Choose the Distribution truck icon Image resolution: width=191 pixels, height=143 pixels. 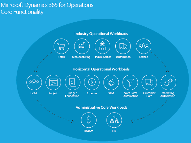[x=123, y=46]
